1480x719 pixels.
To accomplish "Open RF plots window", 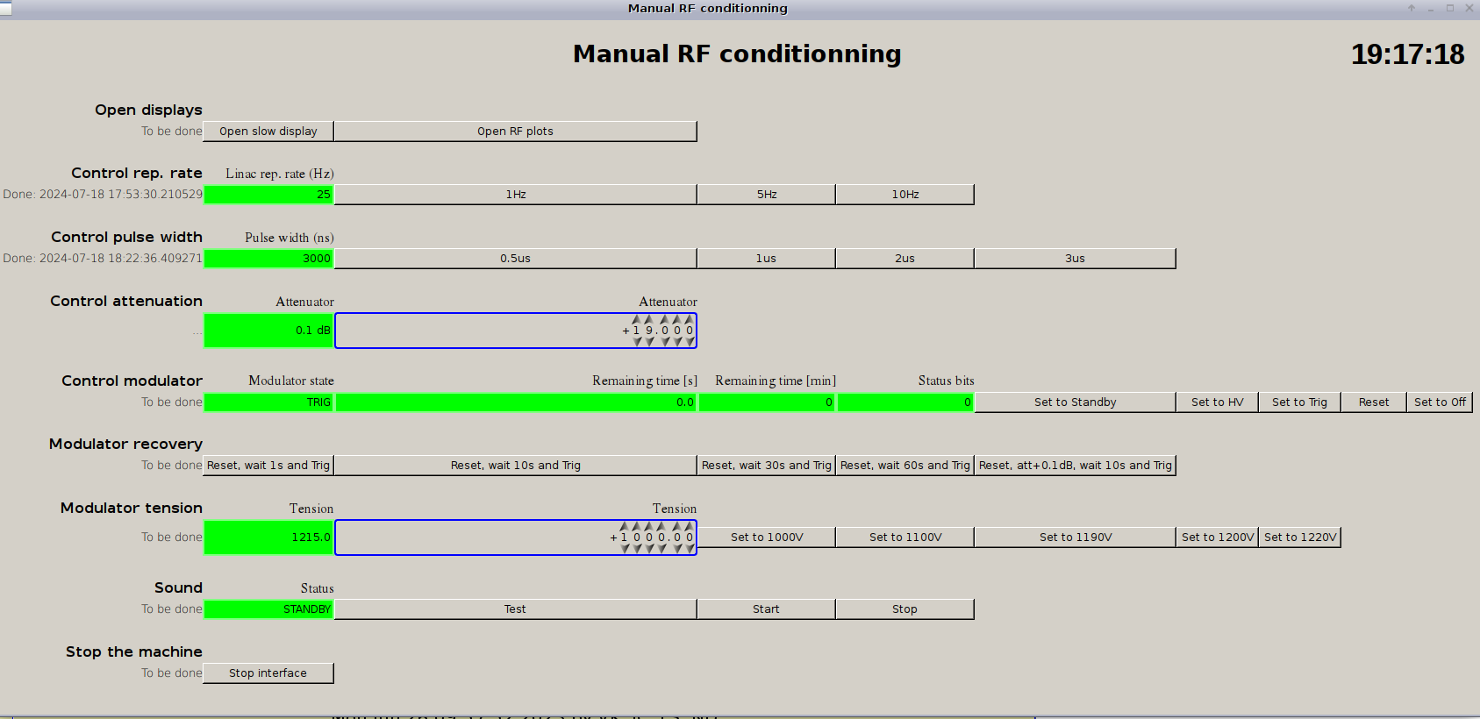I will click(x=515, y=132).
